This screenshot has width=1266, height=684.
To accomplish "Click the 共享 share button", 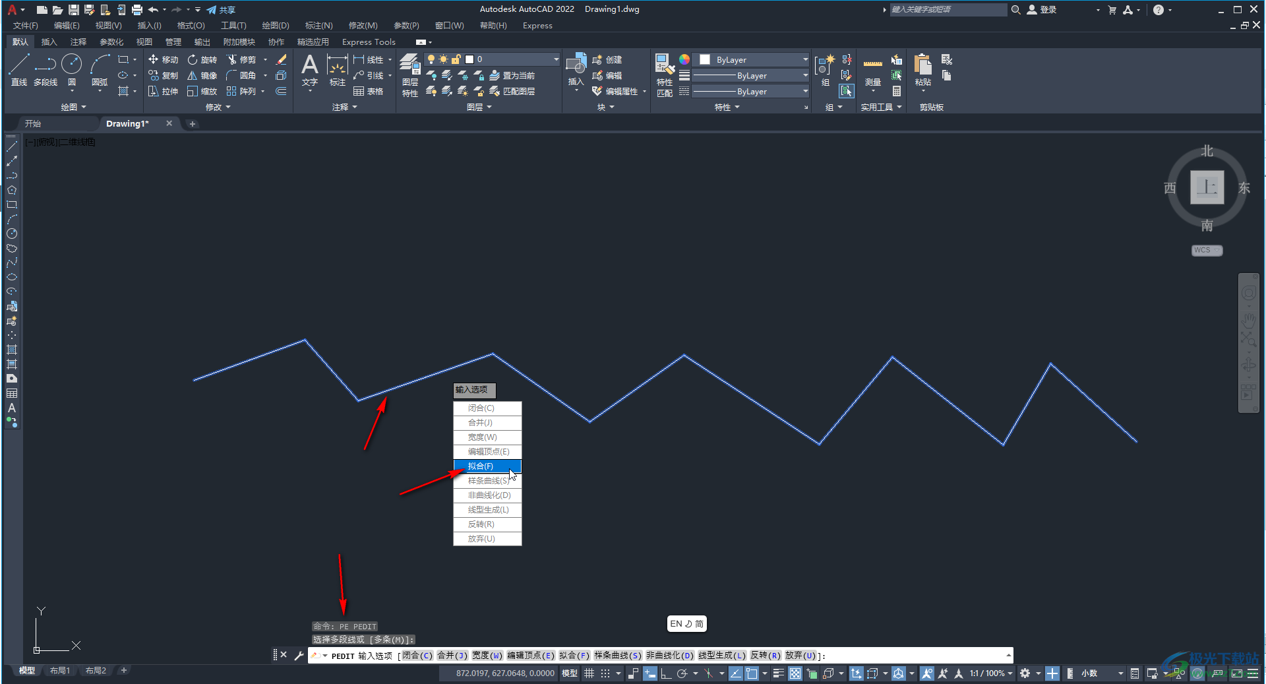I will [x=221, y=9].
